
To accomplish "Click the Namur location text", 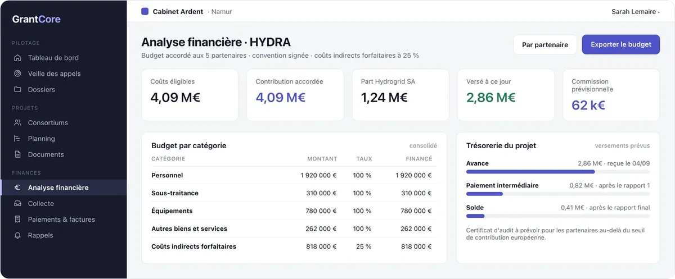I will [222, 11].
